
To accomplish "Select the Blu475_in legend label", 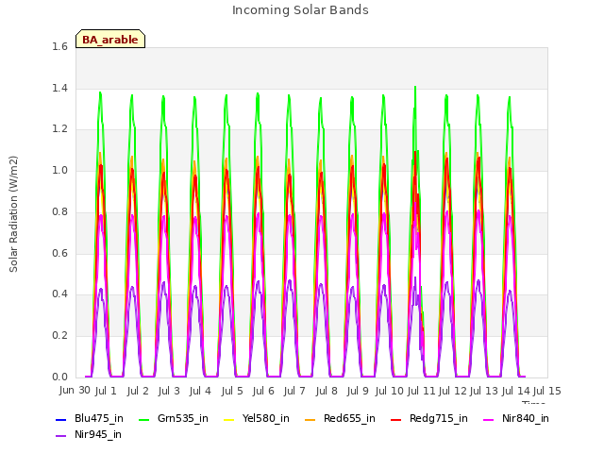I will tap(99, 419).
